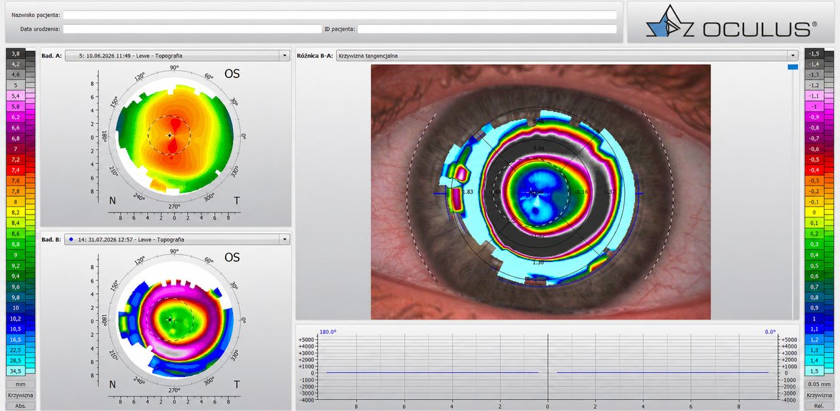This screenshot has width=840, height=411.
Task: Click the 180.0° label on the profile graph
Action: click(x=327, y=332)
